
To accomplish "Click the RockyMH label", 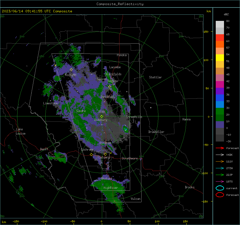I will tap(70, 75).
